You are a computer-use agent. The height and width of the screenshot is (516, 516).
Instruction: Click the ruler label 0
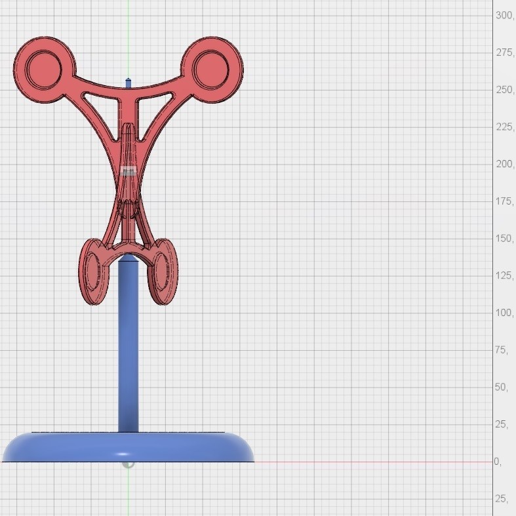click(498, 462)
